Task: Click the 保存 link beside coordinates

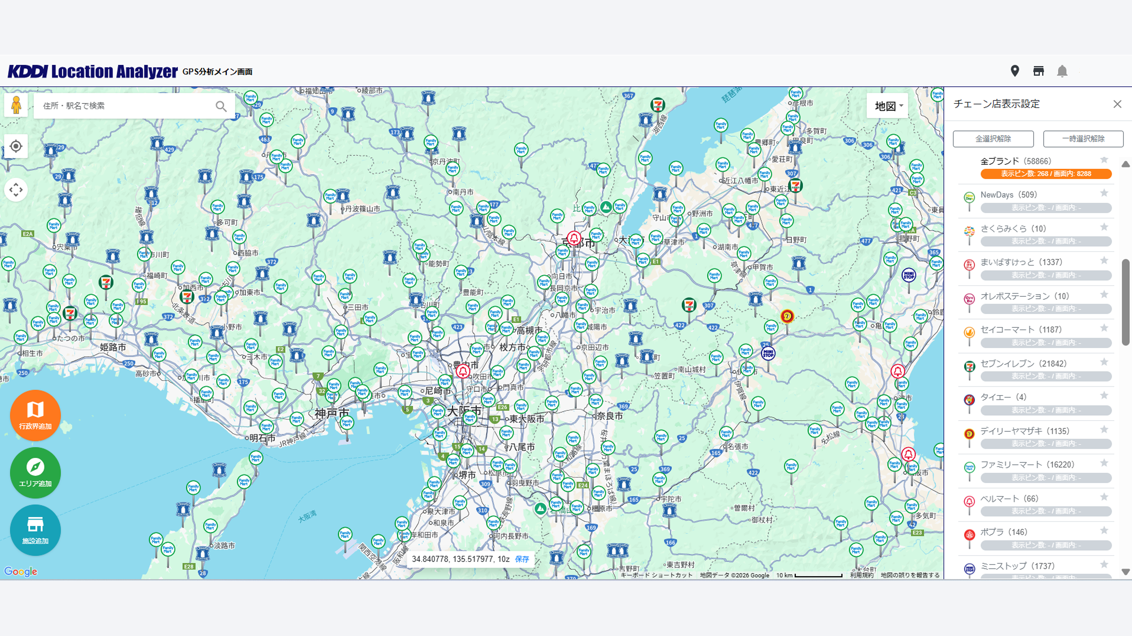Action: click(x=522, y=559)
